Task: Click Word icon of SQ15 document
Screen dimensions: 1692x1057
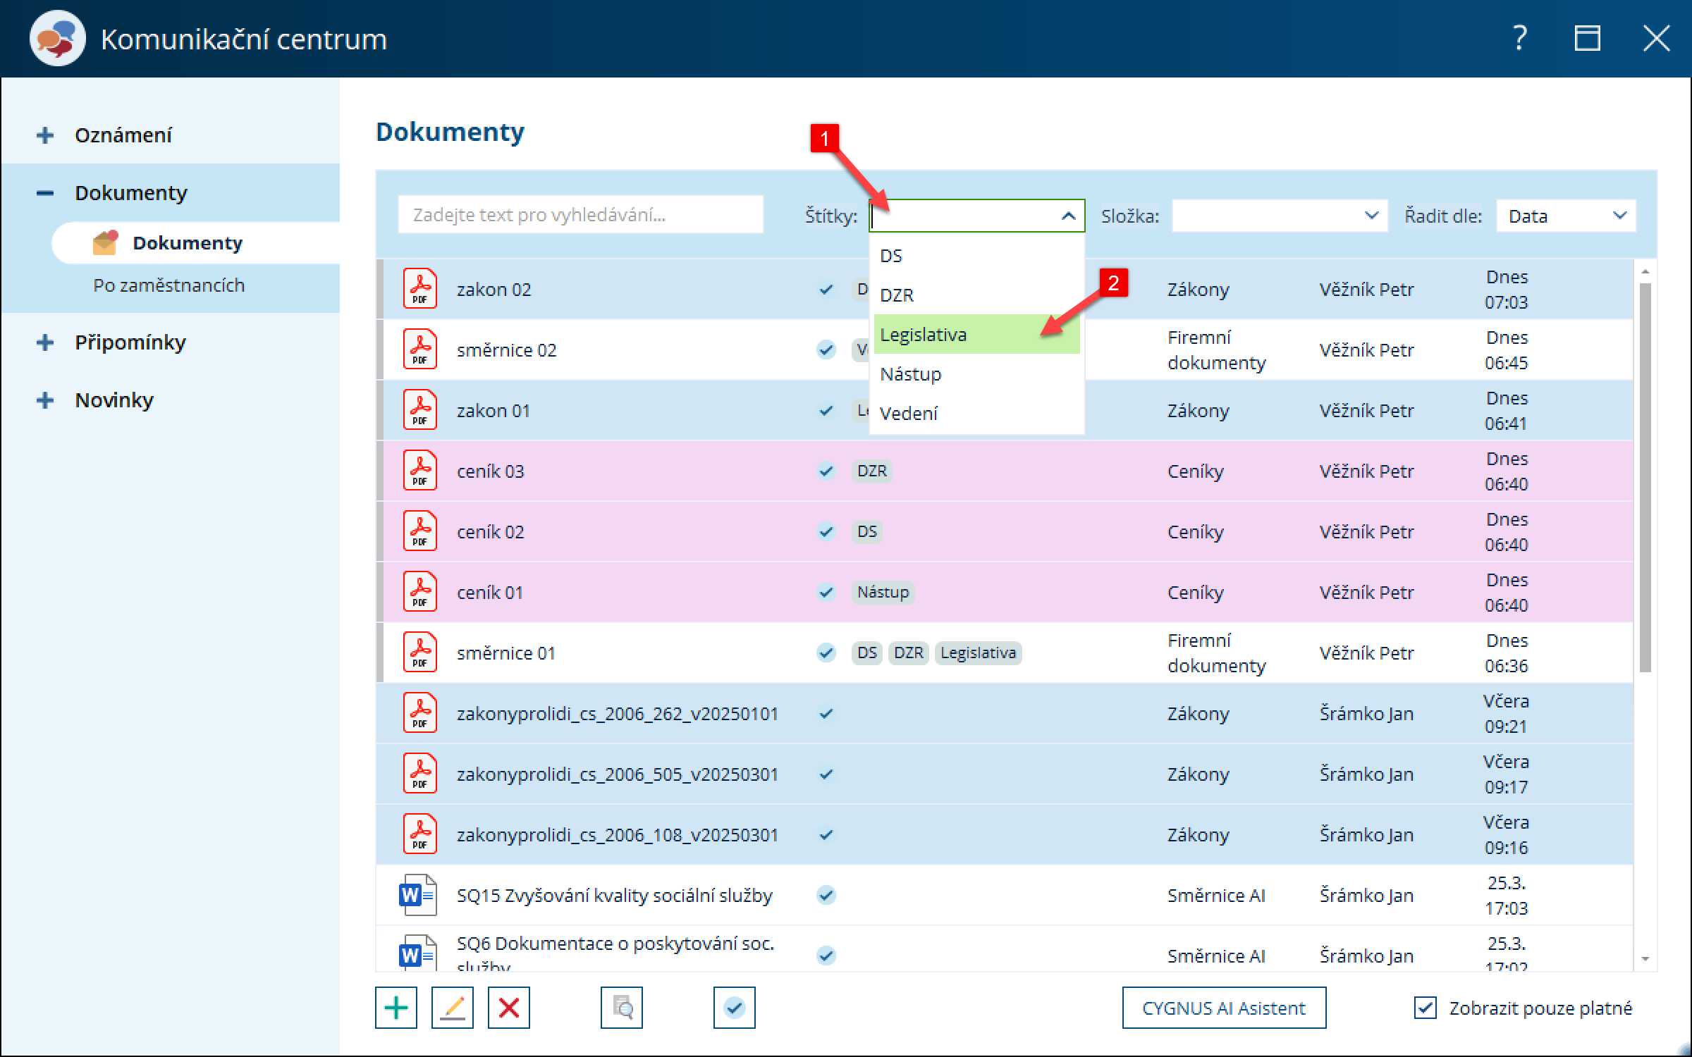Action: [417, 895]
